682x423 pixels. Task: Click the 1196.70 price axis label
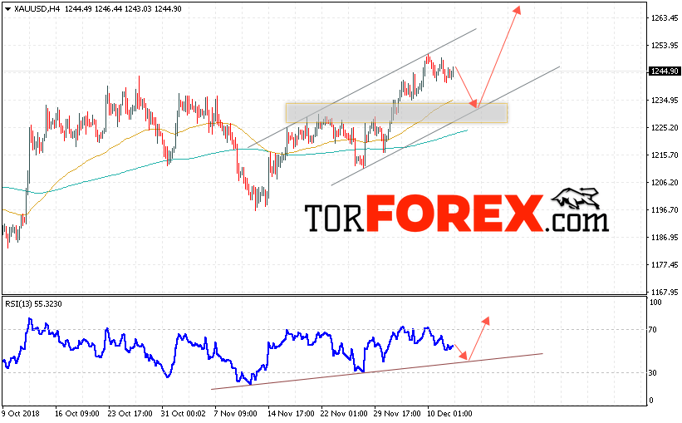pyautogui.click(x=665, y=209)
